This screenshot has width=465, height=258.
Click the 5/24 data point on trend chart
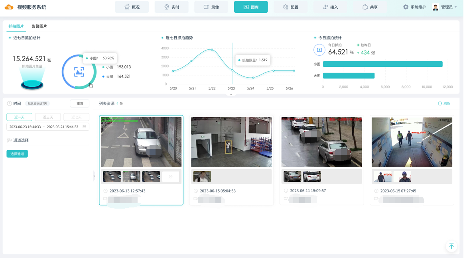pyautogui.click(x=253, y=78)
